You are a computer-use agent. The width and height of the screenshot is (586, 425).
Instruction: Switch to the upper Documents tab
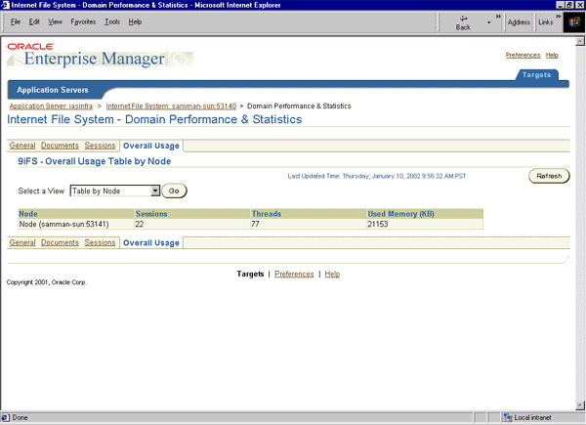click(60, 146)
